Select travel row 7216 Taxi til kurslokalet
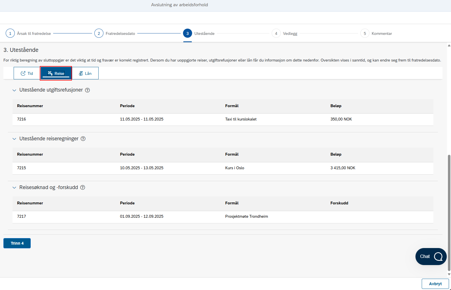This screenshot has width=451, height=290. click(x=223, y=119)
